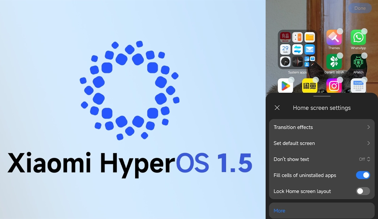Open the Themes app

click(x=334, y=37)
